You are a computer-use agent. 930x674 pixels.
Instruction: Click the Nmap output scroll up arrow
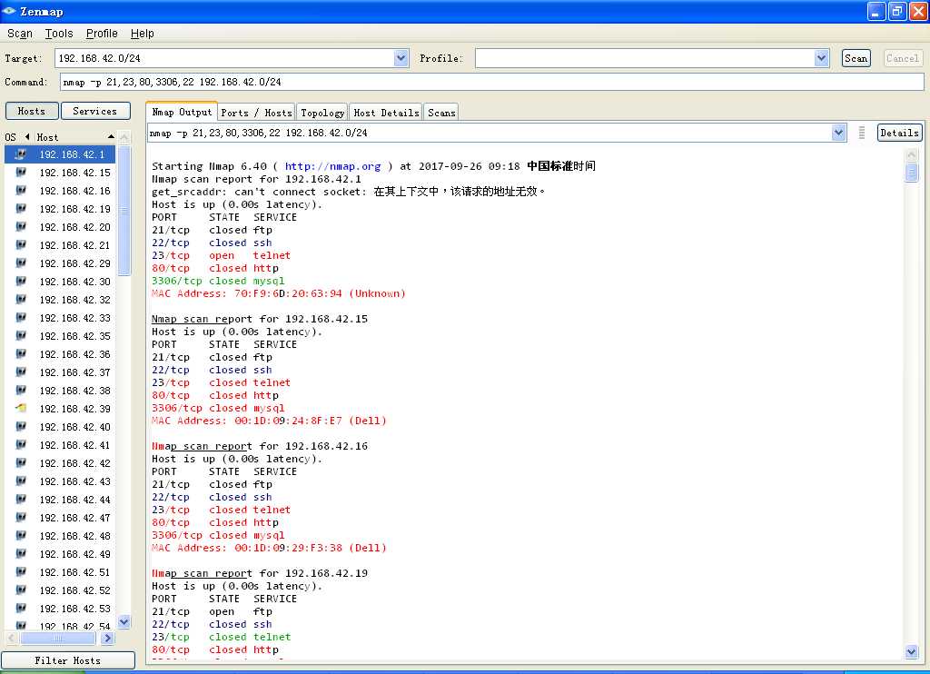(912, 155)
